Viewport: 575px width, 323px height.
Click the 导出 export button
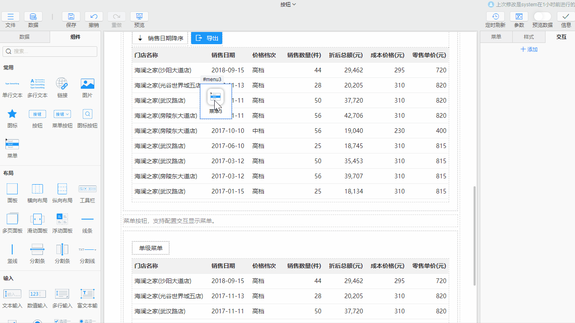click(x=207, y=38)
